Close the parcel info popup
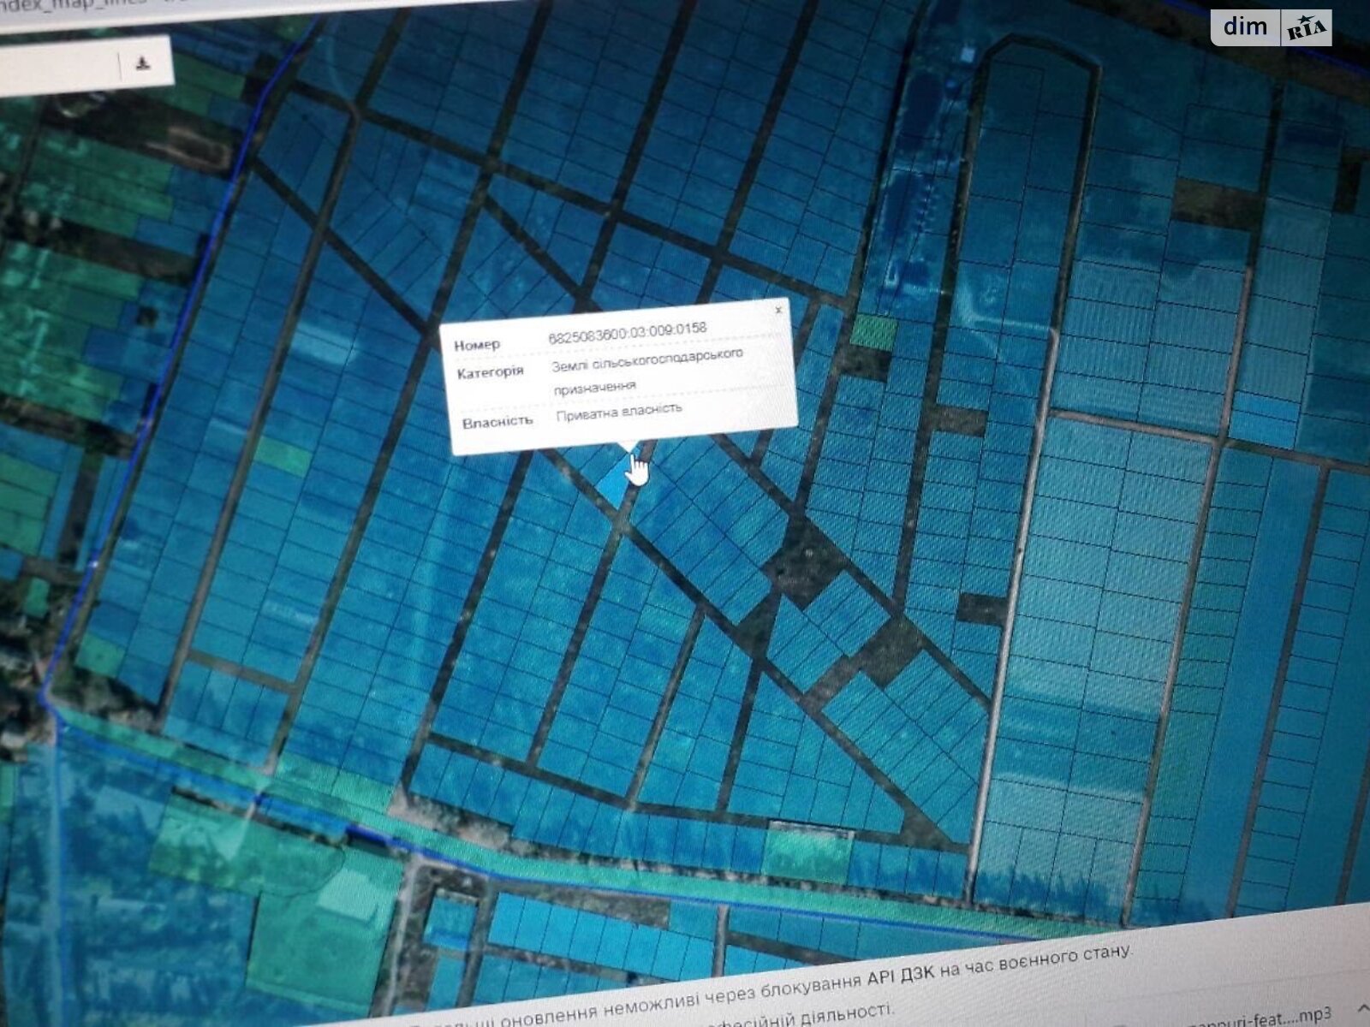 pyautogui.click(x=777, y=311)
